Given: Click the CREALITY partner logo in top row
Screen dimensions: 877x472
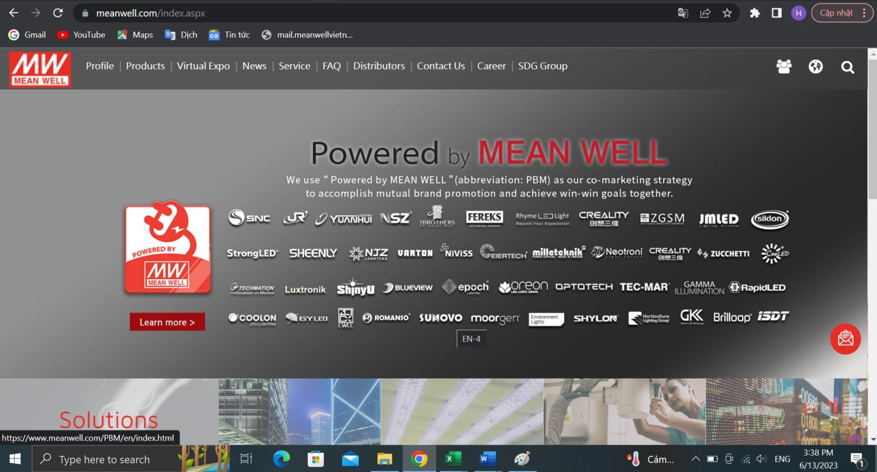Looking at the screenshot, I should tap(604, 218).
